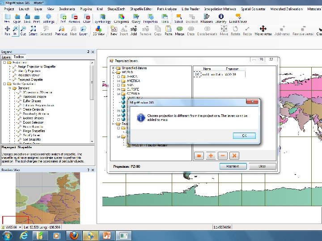This screenshot has height=241, width=322.
Task: Click the Print toolbar icon
Action: click(37, 18)
